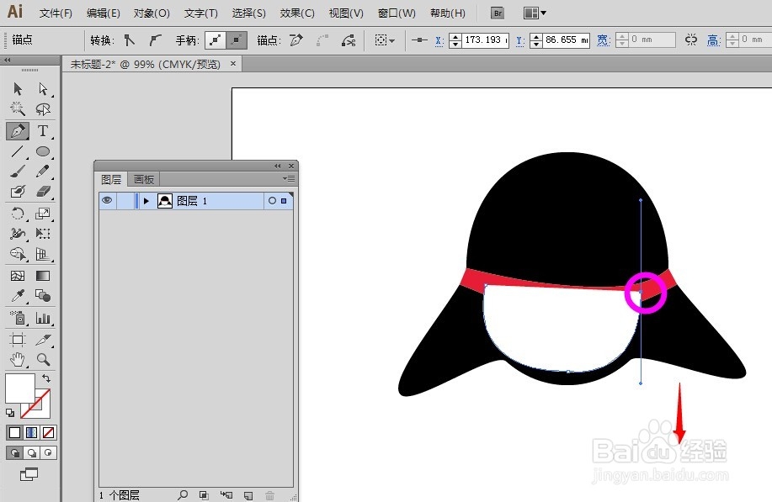Click the Stroke swatch set to none
The width and height of the screenshot is (772, 502).
41,410
